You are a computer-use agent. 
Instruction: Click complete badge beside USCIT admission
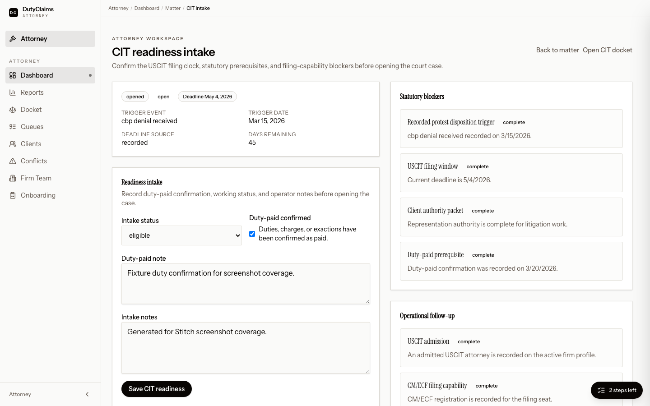point(469,341)
